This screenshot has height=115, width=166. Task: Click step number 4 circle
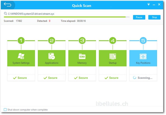(113, 41)
